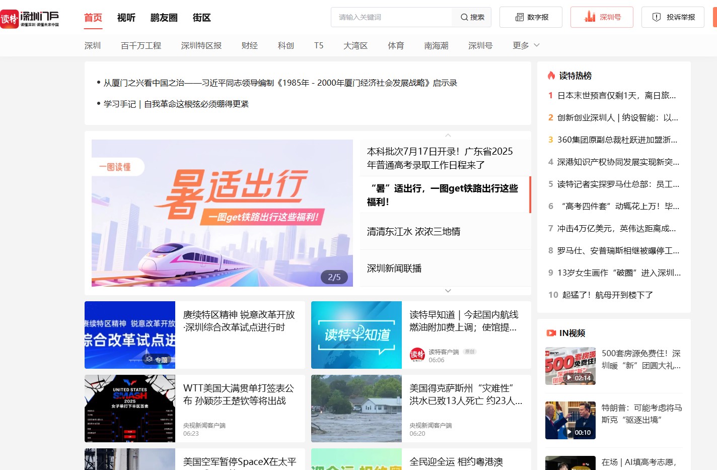Switch to the 视听 tab
The height and width of the screenshot is (470, 717).
pos(126,18)
